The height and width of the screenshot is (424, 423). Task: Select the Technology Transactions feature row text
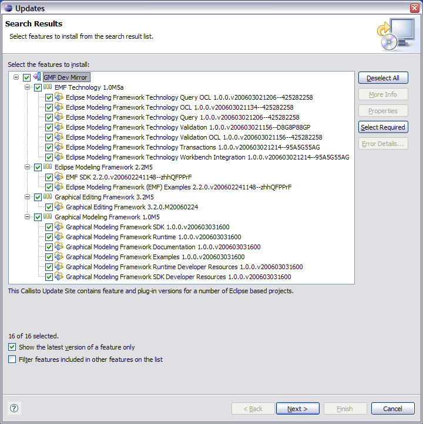point(193,147)
